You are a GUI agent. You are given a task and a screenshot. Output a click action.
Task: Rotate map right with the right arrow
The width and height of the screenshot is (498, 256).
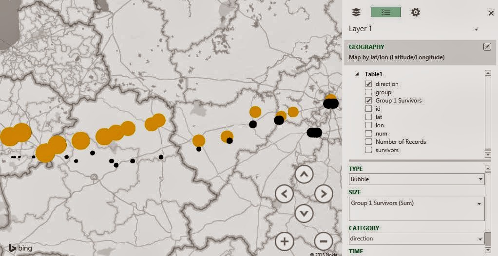click(324, 194)
